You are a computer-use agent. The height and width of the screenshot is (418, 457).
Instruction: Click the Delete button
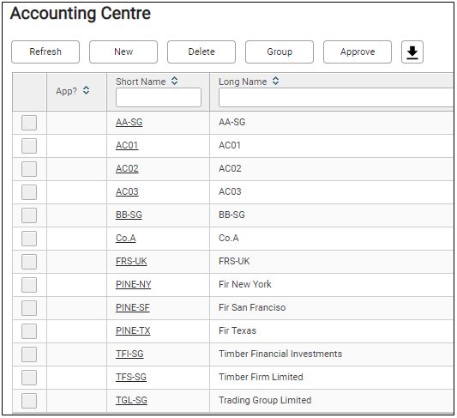(x=201, y=51)
